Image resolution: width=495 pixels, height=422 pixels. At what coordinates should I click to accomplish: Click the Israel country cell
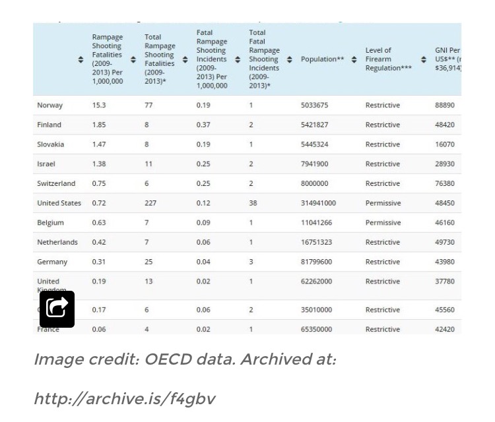tap(46, 164)
